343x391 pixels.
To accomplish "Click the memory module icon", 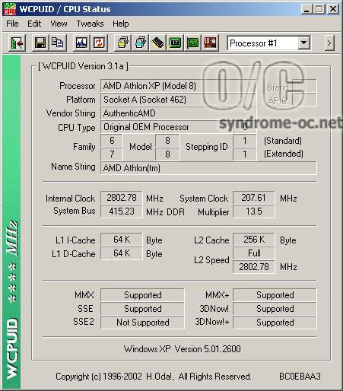I will point(158,43).
